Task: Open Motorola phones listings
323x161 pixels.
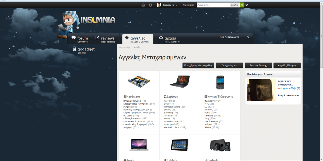Action: click(209, 110)
